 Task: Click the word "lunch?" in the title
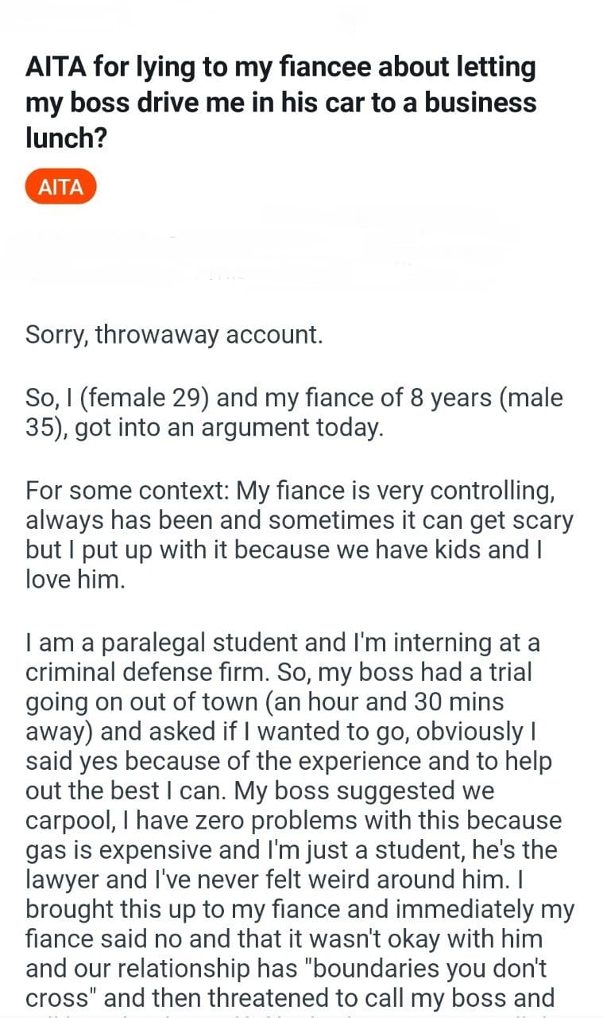tap(66, 137)
